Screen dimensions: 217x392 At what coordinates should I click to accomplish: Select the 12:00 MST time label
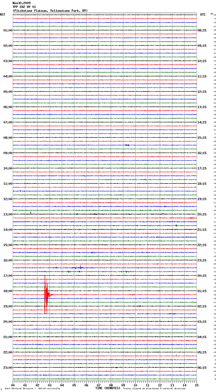pos(8,199)
